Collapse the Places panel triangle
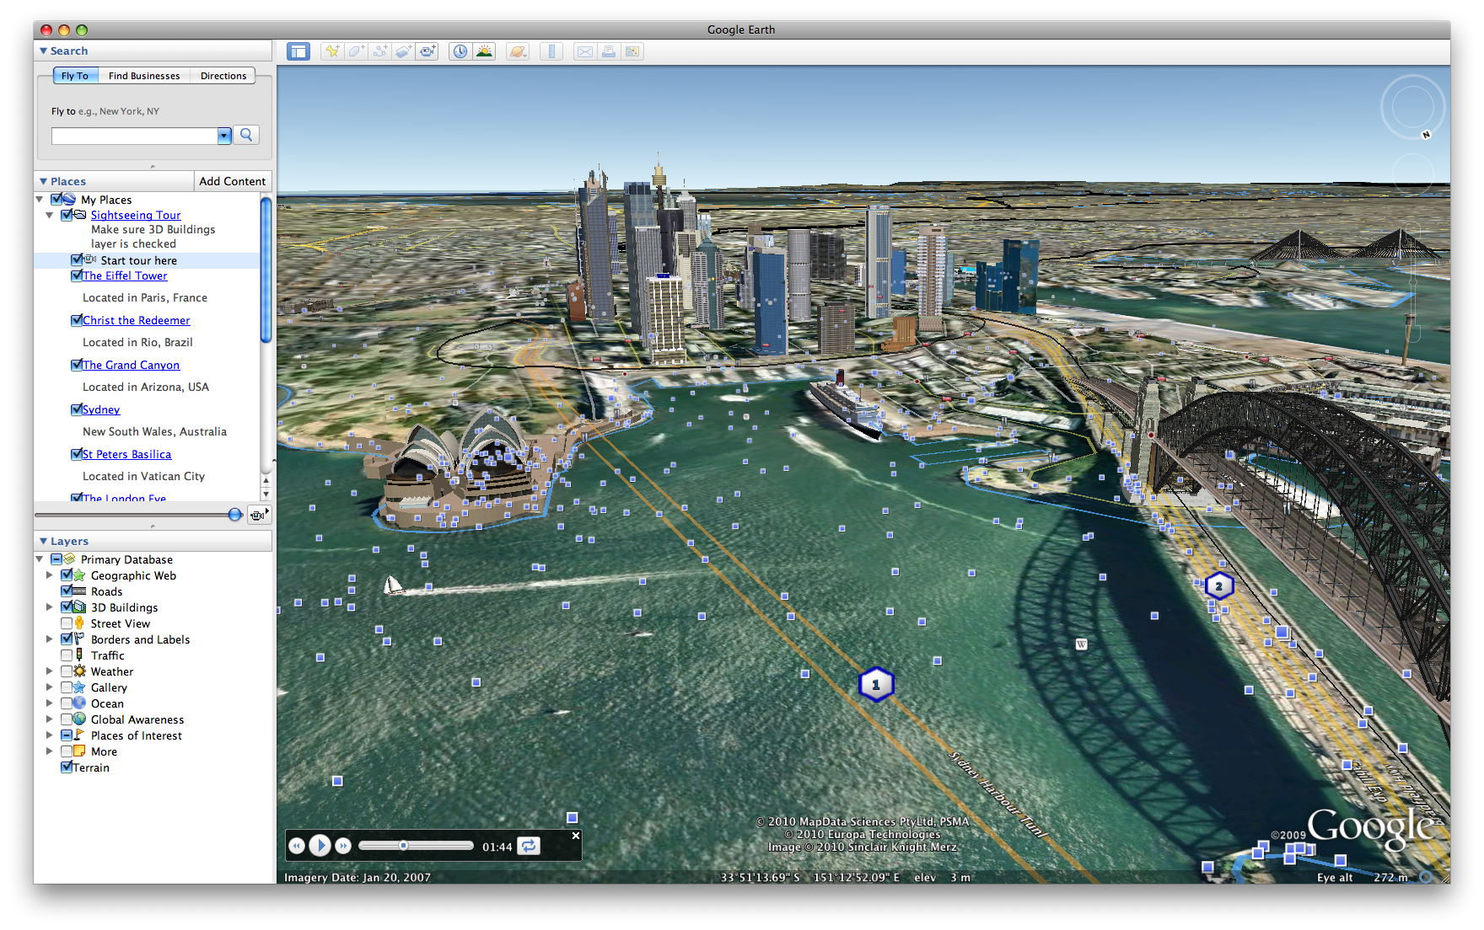 pyautogui.click(x=43, y=181)
